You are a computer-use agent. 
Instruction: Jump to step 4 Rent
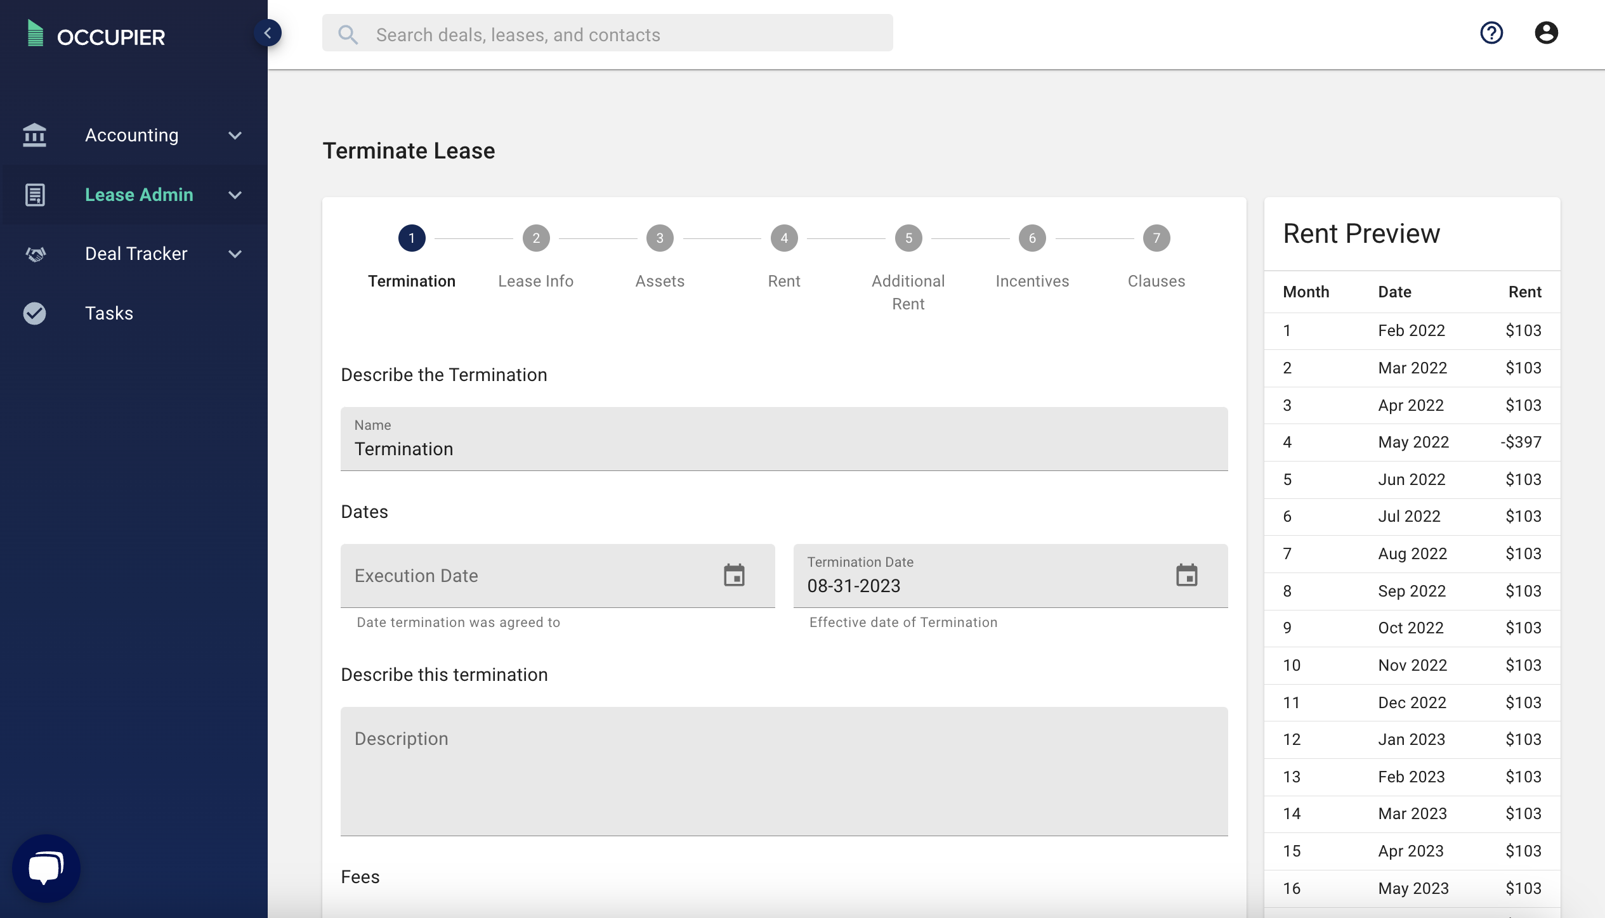pyautogui.click(x=784, y=239)
